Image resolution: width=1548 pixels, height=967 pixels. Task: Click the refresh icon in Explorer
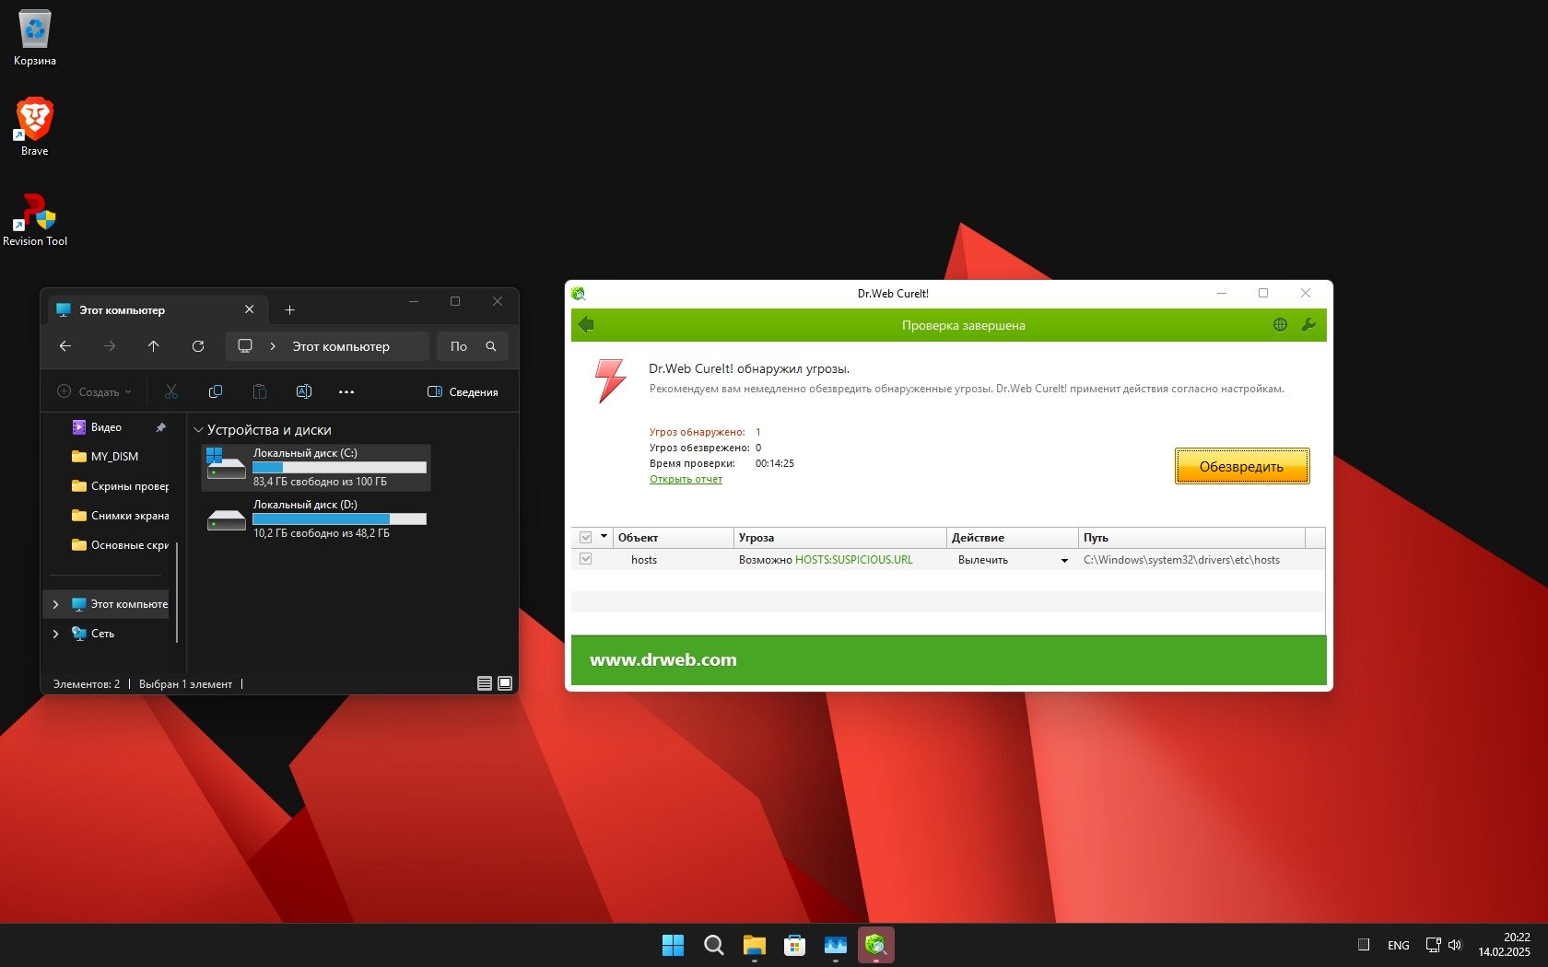[x=198, y=346]
